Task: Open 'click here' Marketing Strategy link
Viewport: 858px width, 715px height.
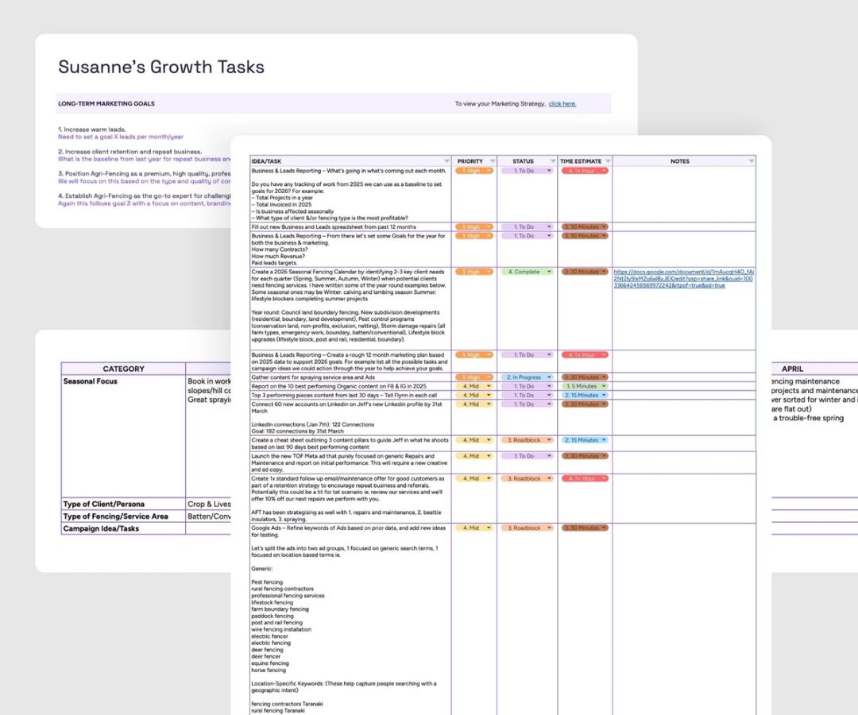Action: tap(562, 104)
